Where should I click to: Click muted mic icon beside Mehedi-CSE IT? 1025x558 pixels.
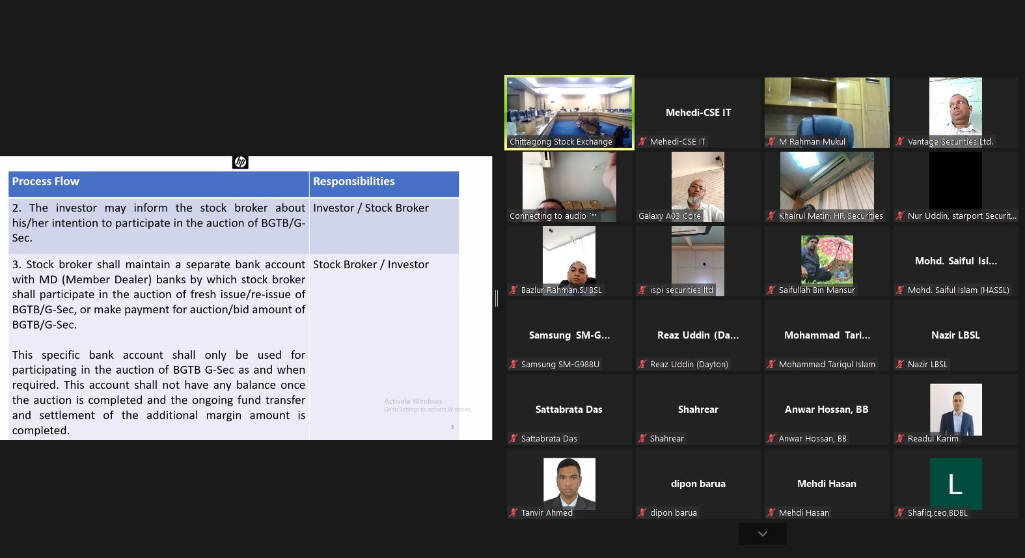[x=643, y=141]
